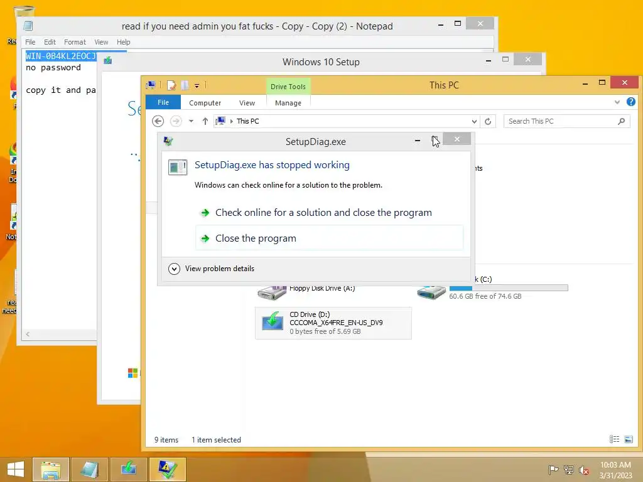The height and width of the screenshot is (482, 643).
Task: Customize Quick Access Toolbar dropdown
Action: pyautogui.click(x=197, y=85)
